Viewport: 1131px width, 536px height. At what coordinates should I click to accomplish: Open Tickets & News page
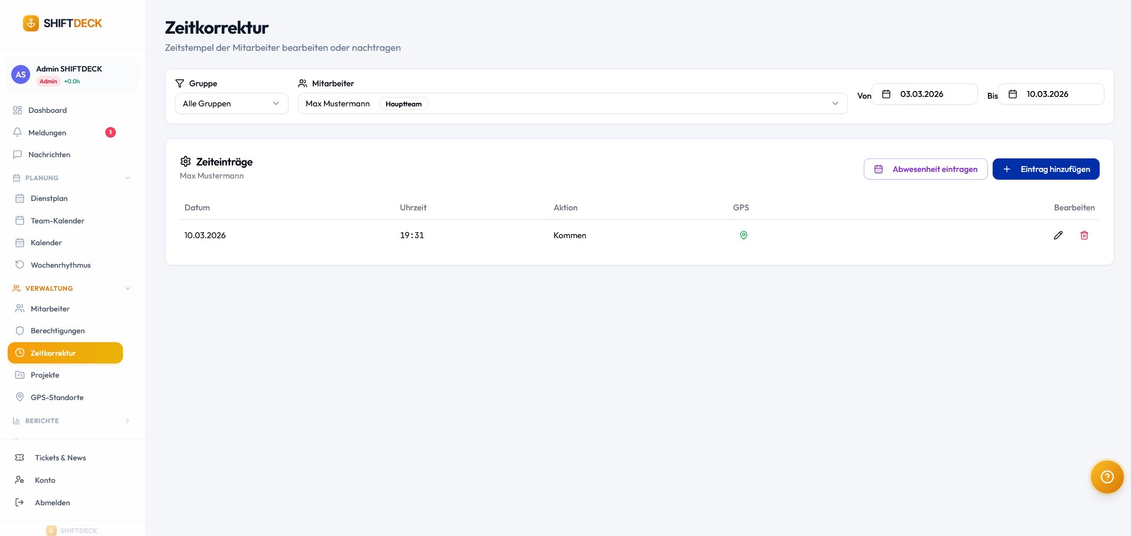click(x=60, y=458)
